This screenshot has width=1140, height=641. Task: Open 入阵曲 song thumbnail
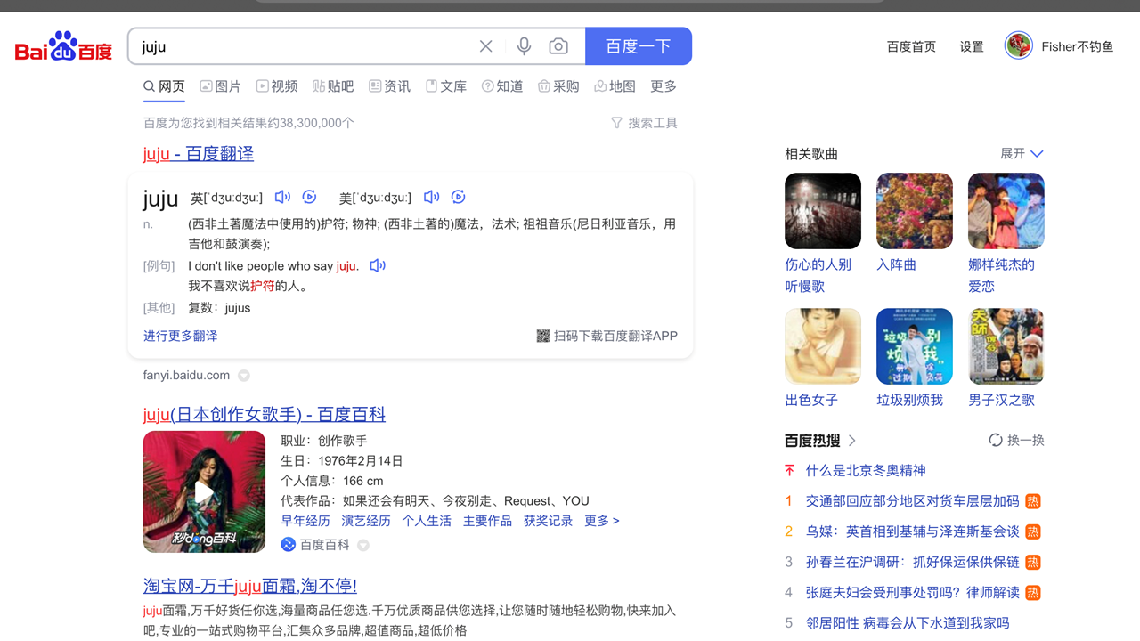click(x=915, y=211)
